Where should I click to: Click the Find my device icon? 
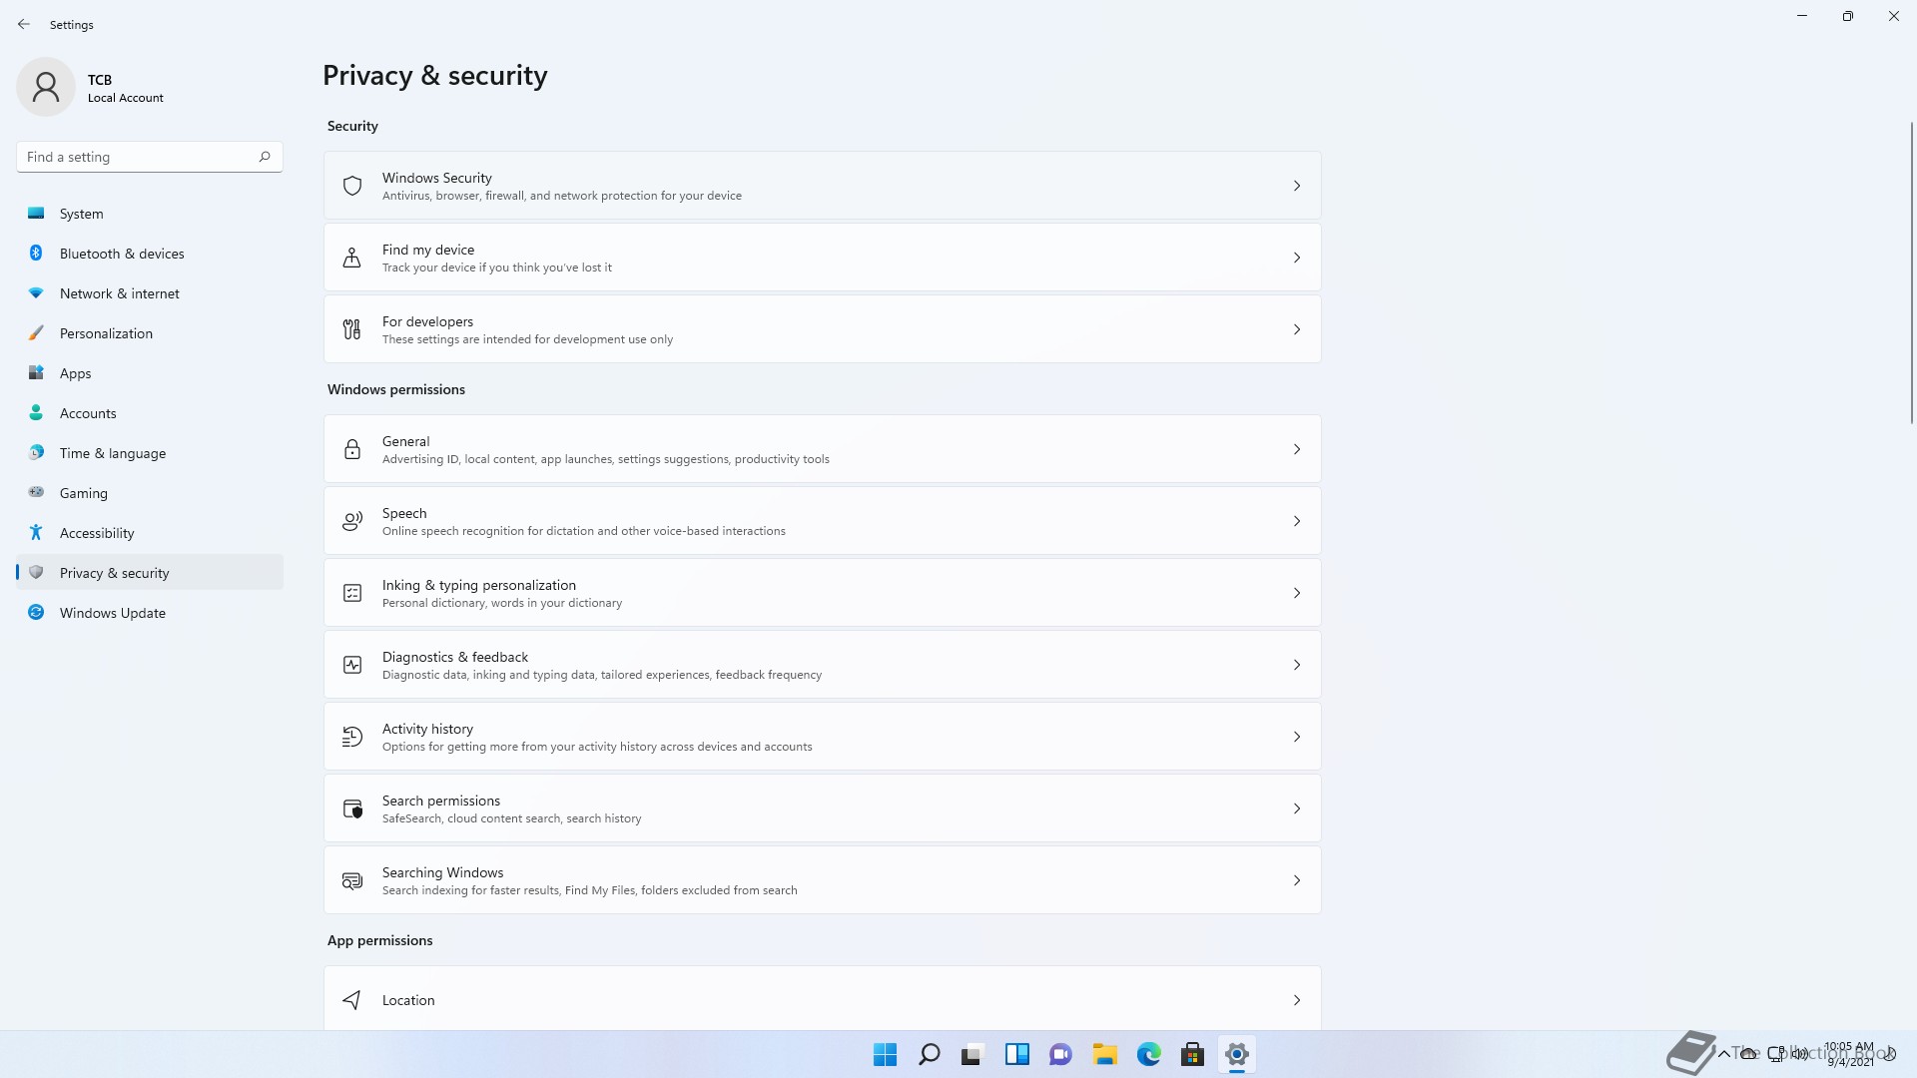[x=351, y=258]
